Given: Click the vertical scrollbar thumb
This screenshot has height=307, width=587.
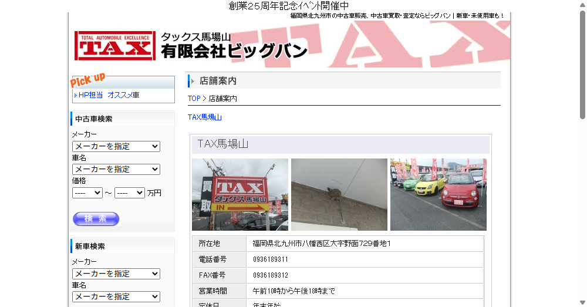Looking at the screenshot, I should pos(582,65).
